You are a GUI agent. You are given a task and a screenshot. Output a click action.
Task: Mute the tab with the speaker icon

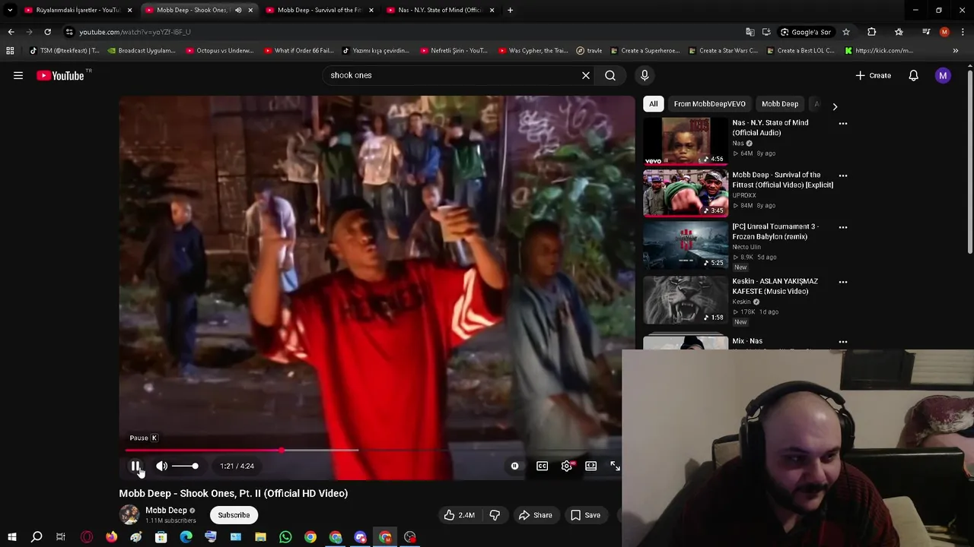click(x=238, y=10)
